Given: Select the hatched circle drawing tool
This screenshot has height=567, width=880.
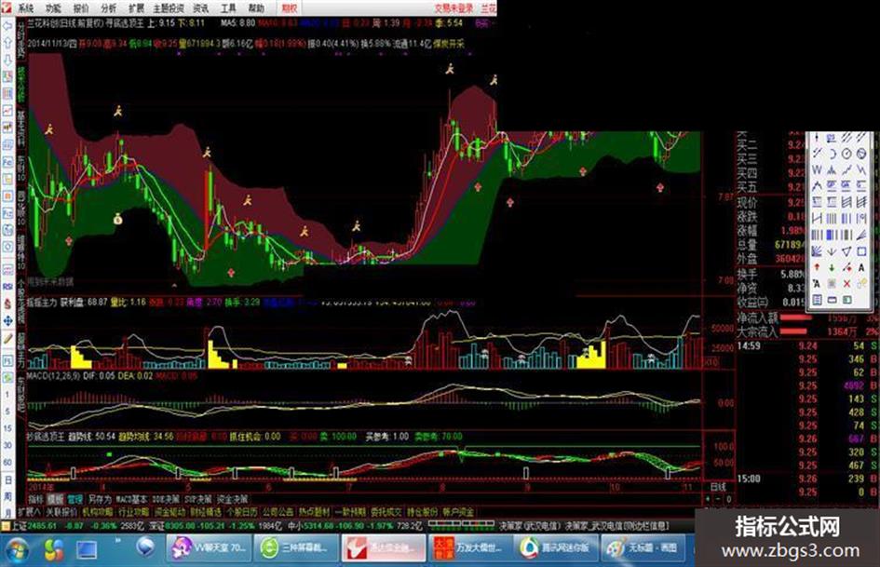Looking at the screenshot, I should click(861, 154).
